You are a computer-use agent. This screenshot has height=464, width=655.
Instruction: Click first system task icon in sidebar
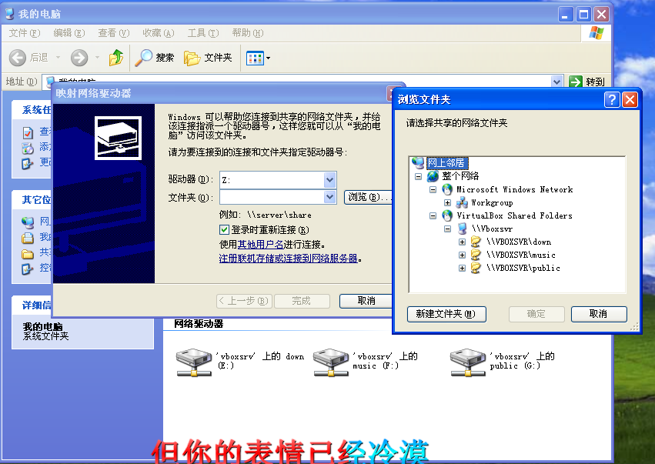[x=28, y=133]
